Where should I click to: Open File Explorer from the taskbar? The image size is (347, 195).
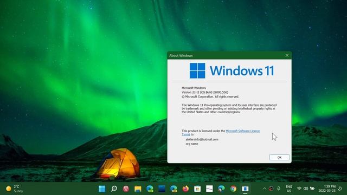click(x=138, y=189)
